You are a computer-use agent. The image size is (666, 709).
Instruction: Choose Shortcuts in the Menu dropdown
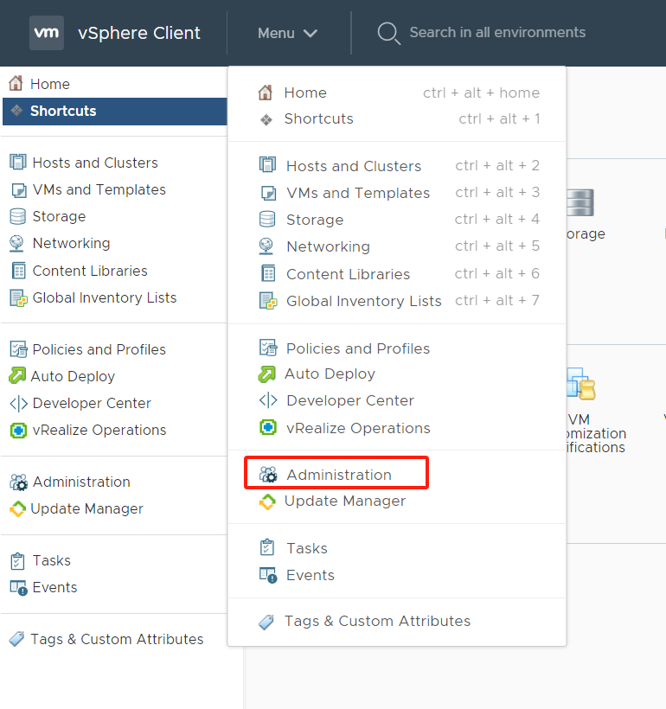(397, 119)
